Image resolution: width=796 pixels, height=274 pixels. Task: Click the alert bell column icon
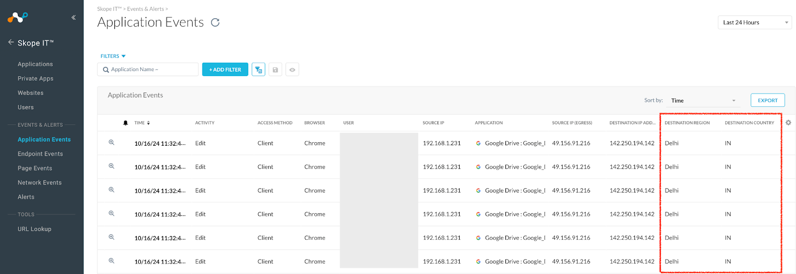coord(125,123)
